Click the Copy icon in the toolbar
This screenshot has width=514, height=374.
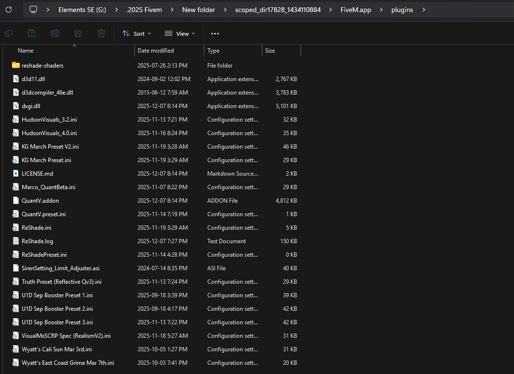pos(9,33)
